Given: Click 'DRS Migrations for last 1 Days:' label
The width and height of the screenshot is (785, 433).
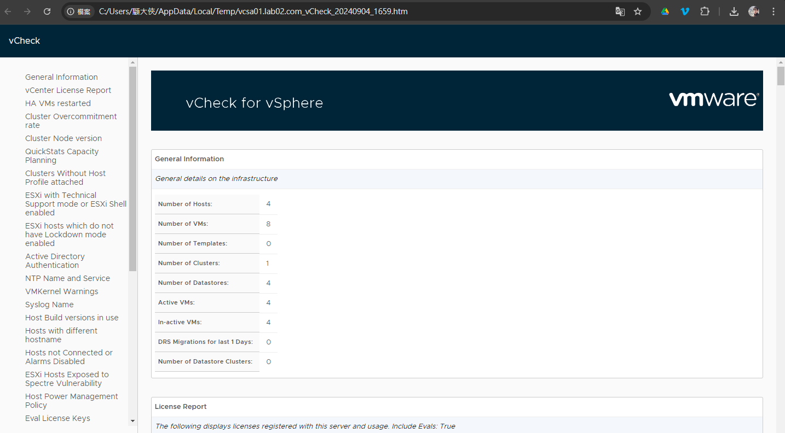Looking at the screenshot, I should point(205,342).
